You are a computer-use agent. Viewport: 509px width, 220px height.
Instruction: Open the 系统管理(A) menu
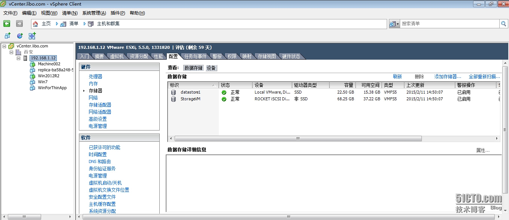(x=94, y=13)
